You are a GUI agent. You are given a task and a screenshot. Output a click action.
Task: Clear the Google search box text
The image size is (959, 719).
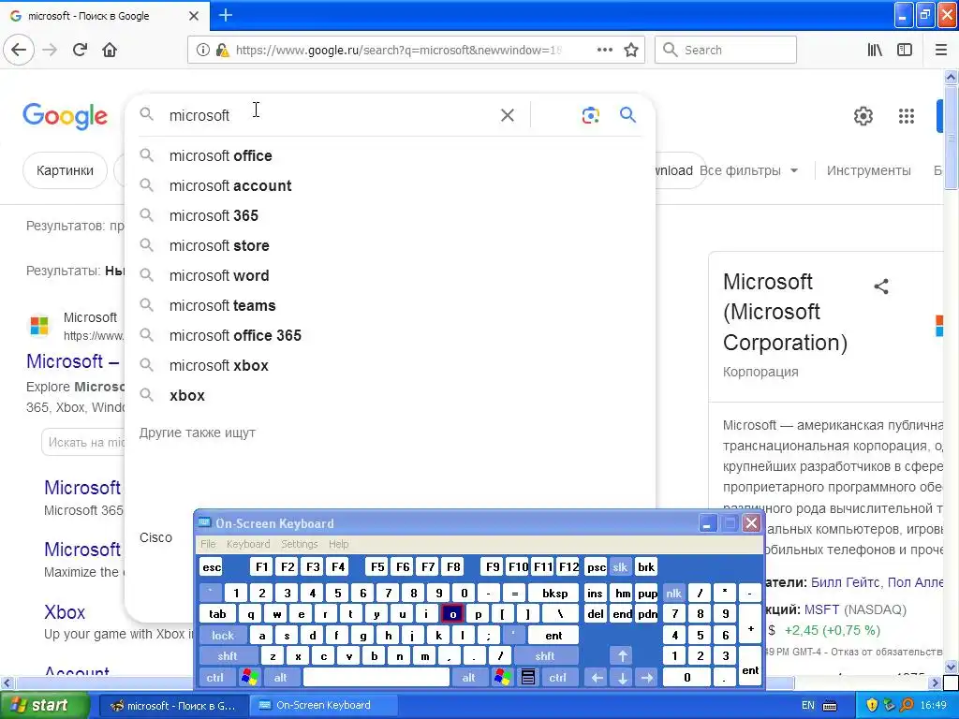(x=507, y=115)
